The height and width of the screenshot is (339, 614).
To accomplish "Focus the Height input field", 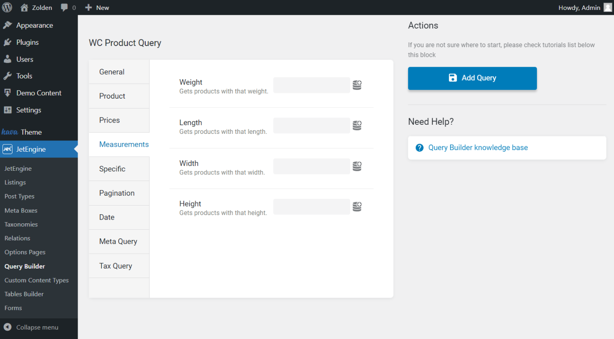I will click(x=312, y=206).
